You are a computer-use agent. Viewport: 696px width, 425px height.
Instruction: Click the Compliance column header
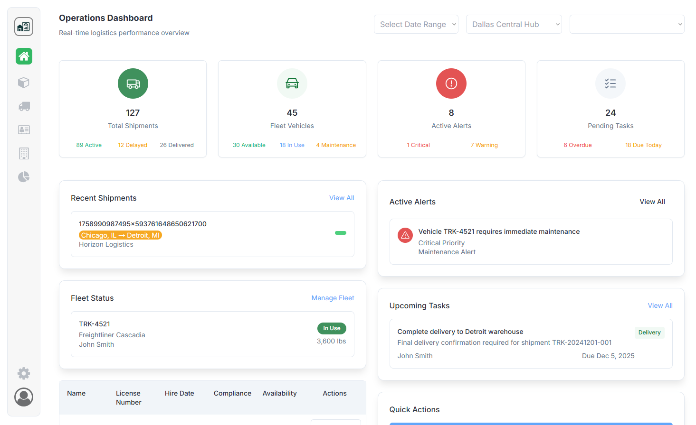coord(232,393)
